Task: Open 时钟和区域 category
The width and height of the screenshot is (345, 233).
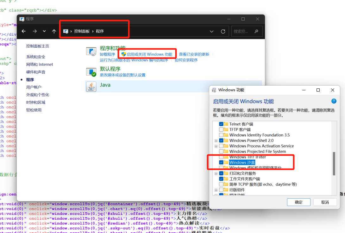Action: tap(36, 103)
